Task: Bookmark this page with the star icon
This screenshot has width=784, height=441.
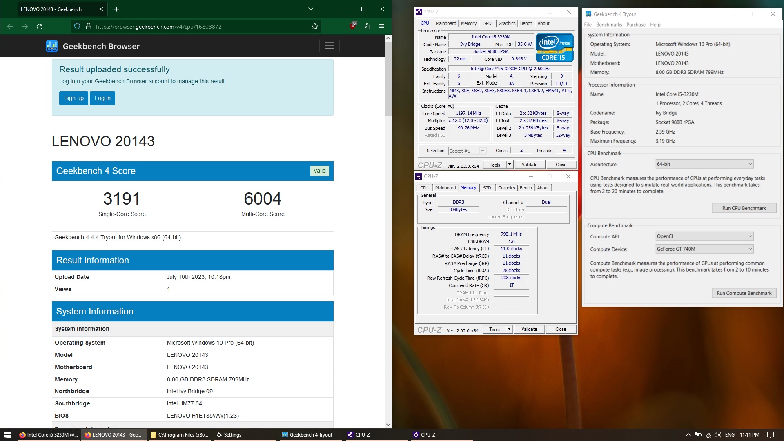Action: (x=315, y=27)
